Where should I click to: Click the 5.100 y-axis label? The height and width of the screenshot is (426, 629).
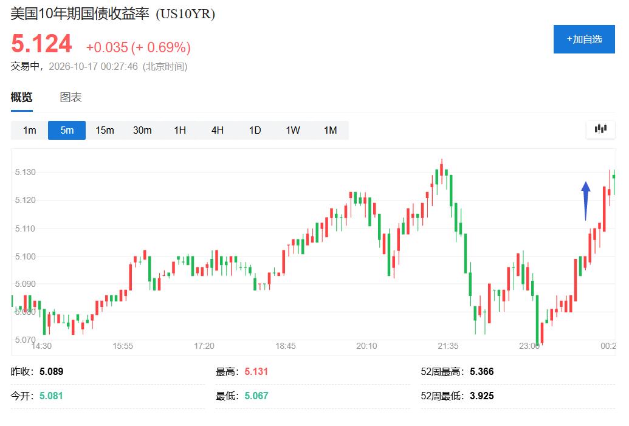point(26,256)
